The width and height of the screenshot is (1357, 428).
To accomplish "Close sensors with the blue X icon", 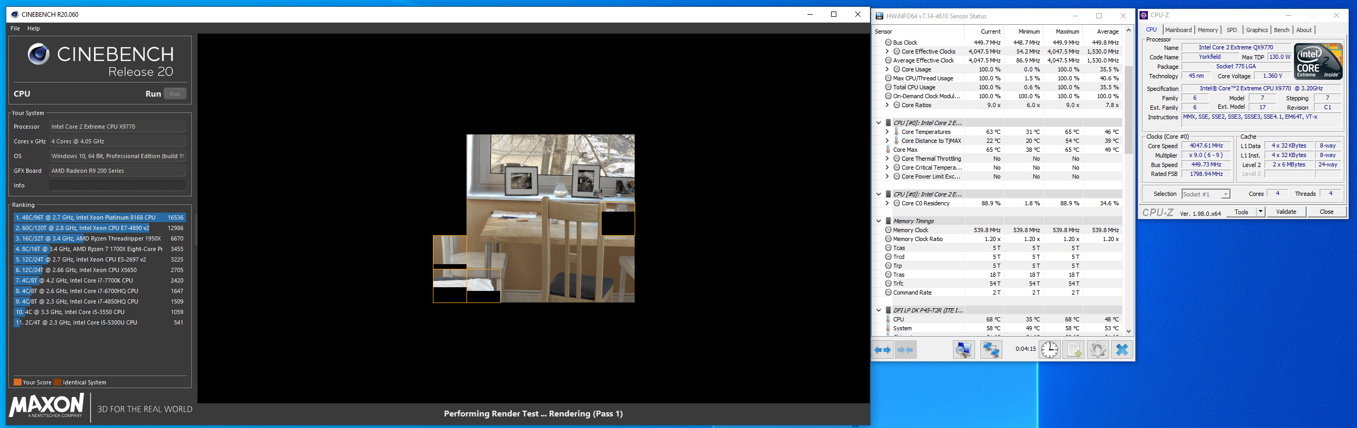I will (x=1122, y=350).
